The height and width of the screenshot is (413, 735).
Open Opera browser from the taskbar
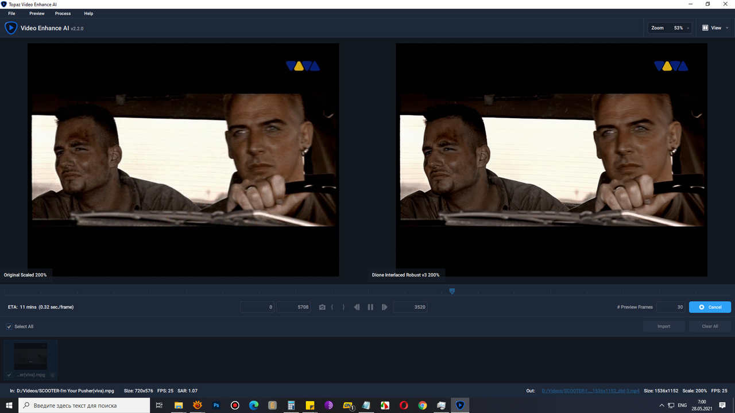coord(404,405)
